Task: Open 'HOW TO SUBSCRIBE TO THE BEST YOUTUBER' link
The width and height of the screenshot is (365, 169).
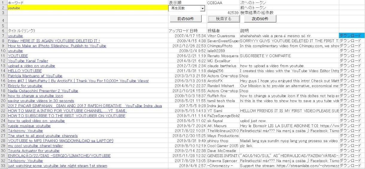Action: click(67, 116)
